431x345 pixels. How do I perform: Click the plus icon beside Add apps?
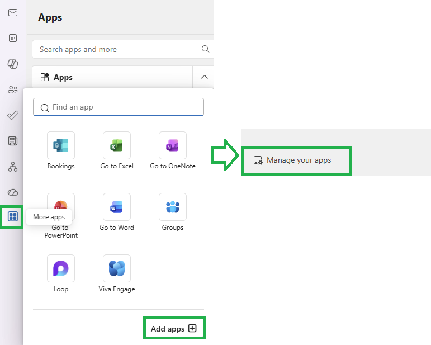[192, 328]
